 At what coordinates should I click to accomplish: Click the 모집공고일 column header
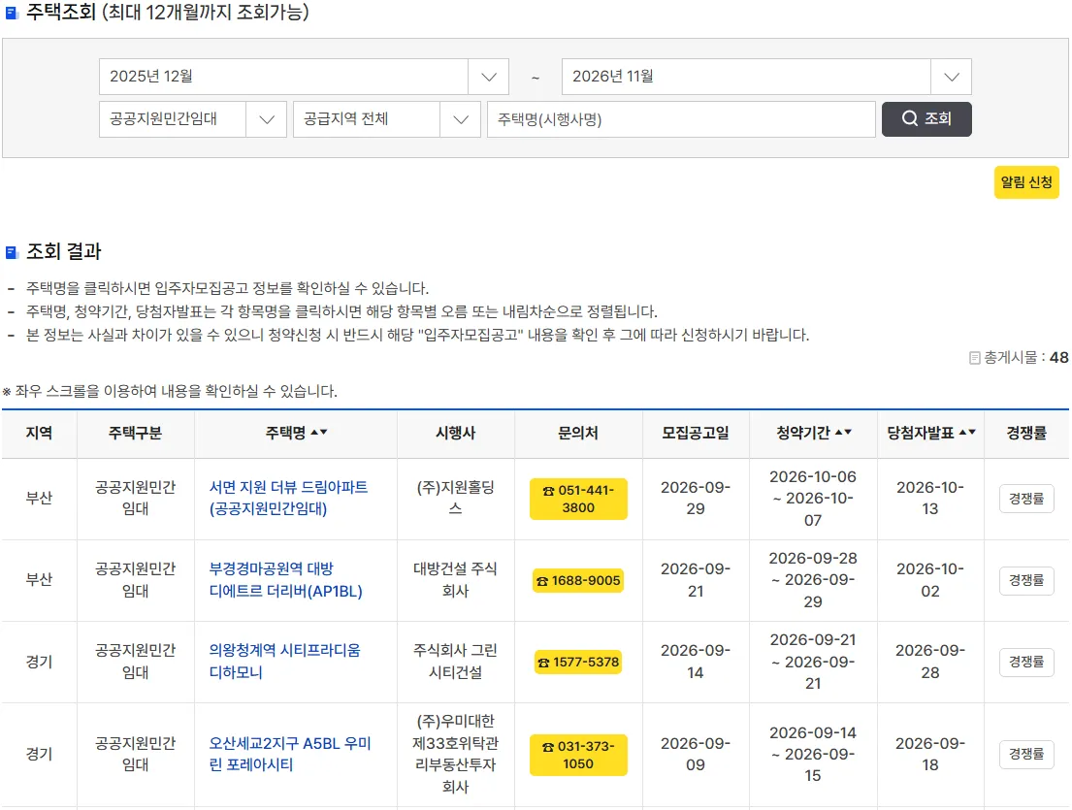[696, 433]
